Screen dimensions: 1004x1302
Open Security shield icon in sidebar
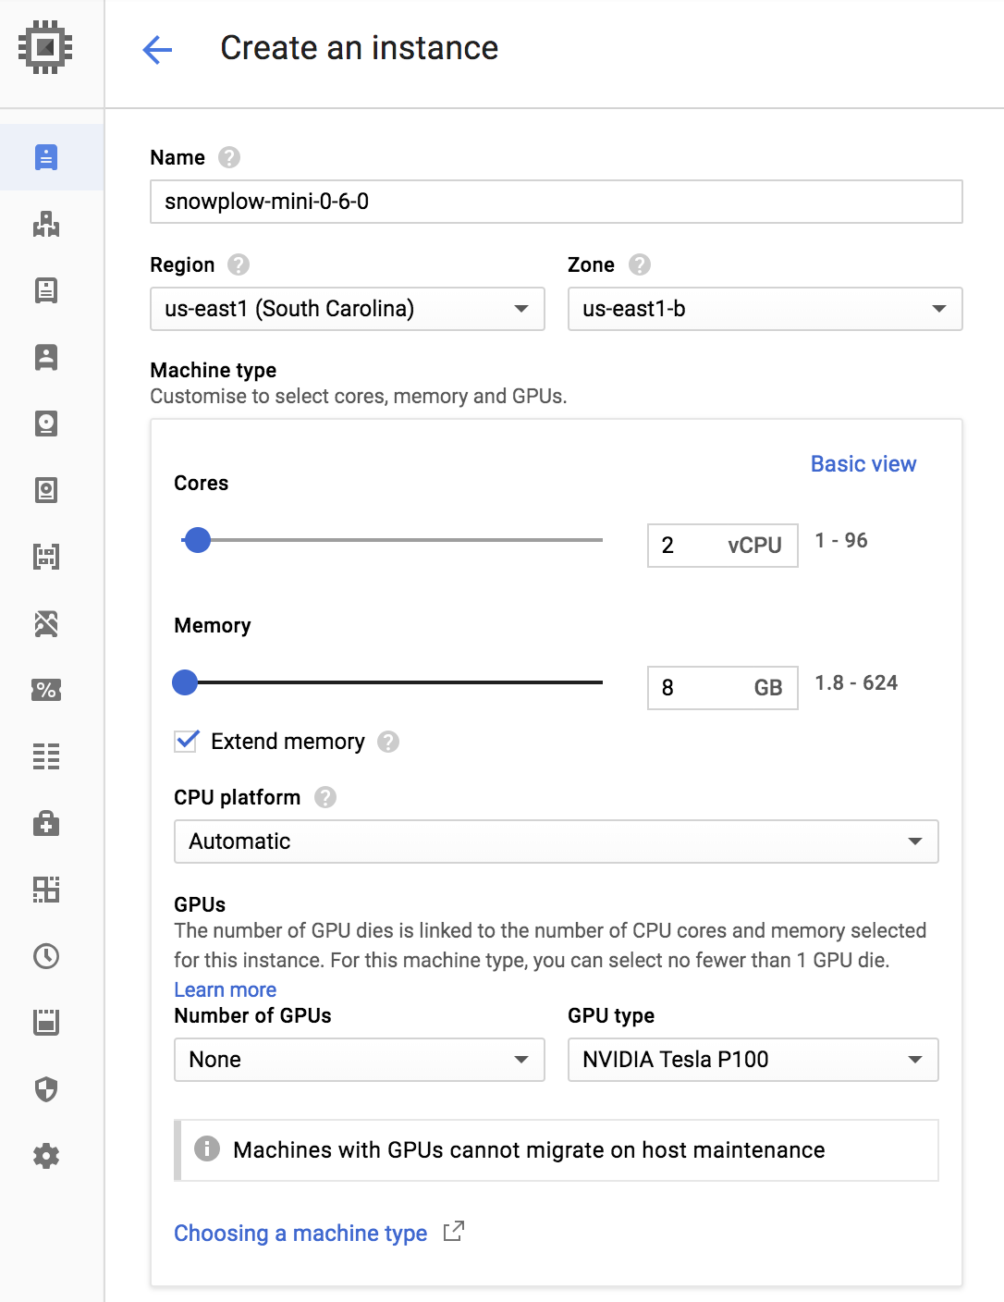coord(46,1089)
